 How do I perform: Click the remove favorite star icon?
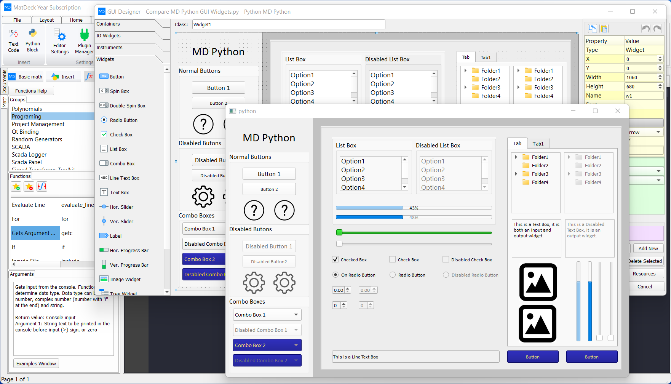(x=29, y=187)
